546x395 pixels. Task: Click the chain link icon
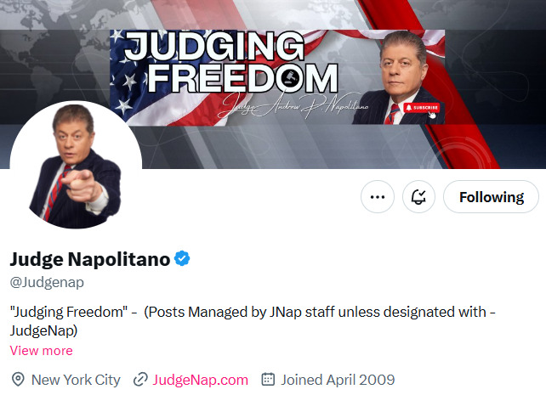(x=141, y=380)
